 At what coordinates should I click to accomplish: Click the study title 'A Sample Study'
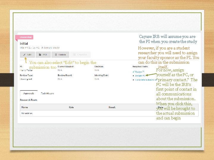[x=51, y=48]
